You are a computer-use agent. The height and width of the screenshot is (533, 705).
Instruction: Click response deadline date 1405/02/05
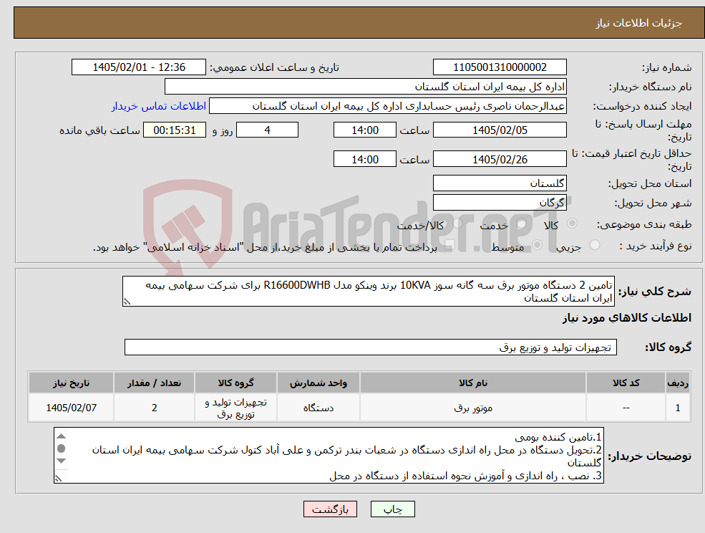pyautogui.click(x=500, y=130)
